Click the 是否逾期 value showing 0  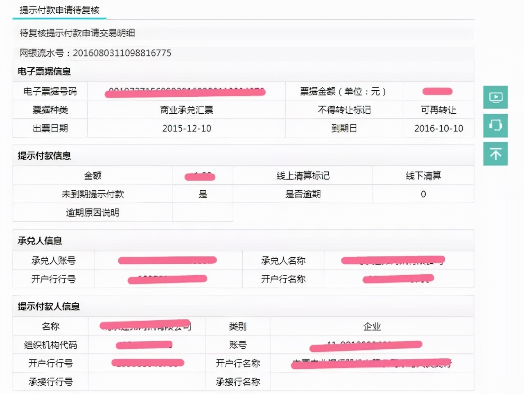pos(423,194)
